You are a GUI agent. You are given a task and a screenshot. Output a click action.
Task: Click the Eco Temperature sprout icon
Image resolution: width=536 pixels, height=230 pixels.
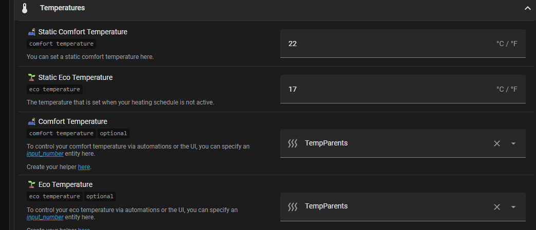click(31, 184)
